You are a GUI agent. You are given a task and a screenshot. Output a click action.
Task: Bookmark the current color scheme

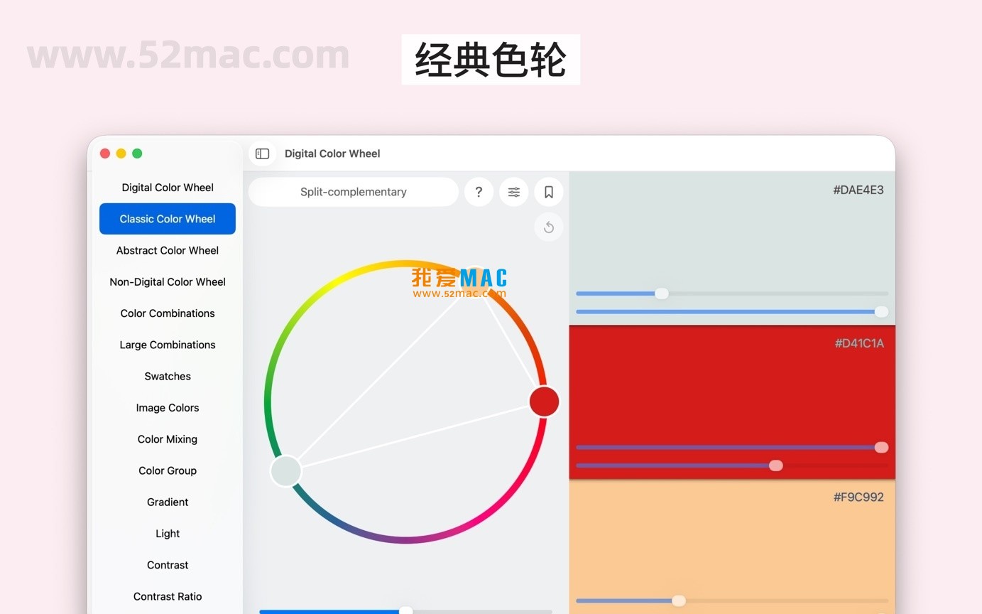coord(548,192)
